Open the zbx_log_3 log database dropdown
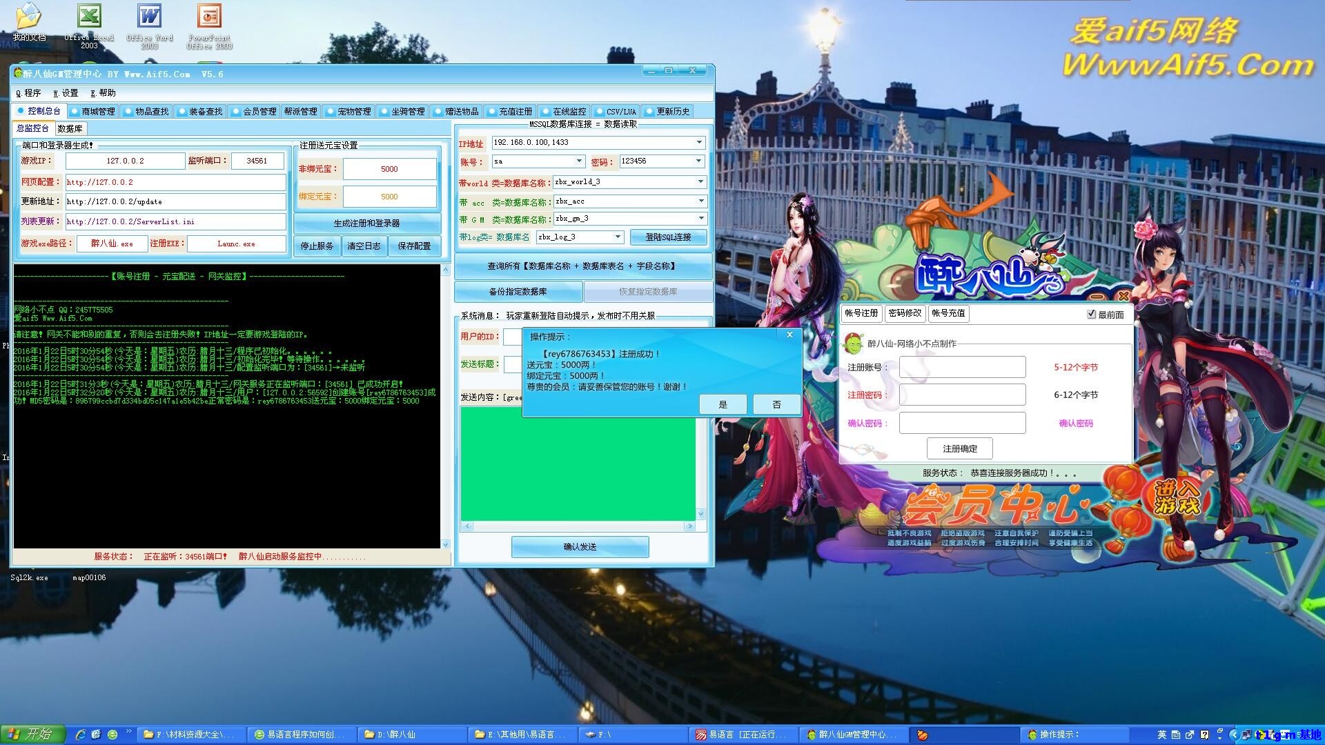Viewport: 1325px width, 745px height. pyautogui.click(x=617, y=237)
